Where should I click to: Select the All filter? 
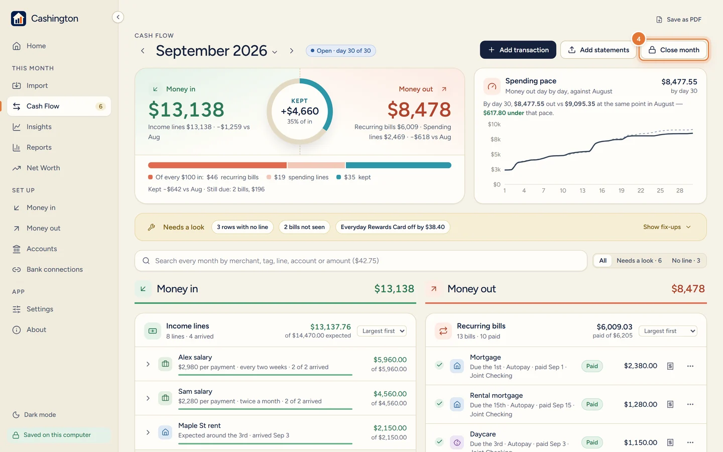602,261
